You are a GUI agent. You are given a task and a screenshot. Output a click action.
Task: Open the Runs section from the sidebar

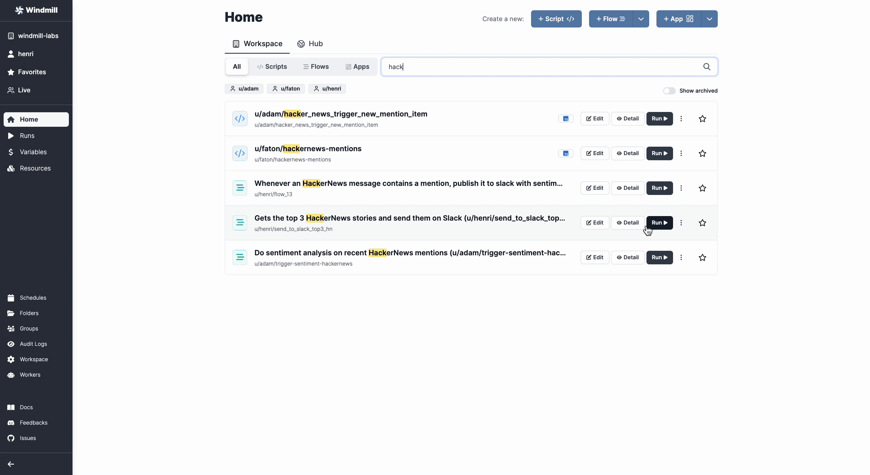tap(27, 135)
